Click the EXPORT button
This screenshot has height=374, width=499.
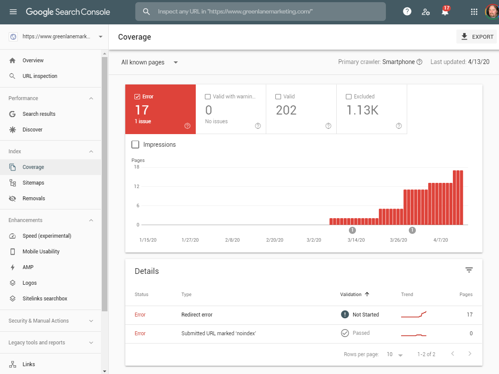(476, 37)
